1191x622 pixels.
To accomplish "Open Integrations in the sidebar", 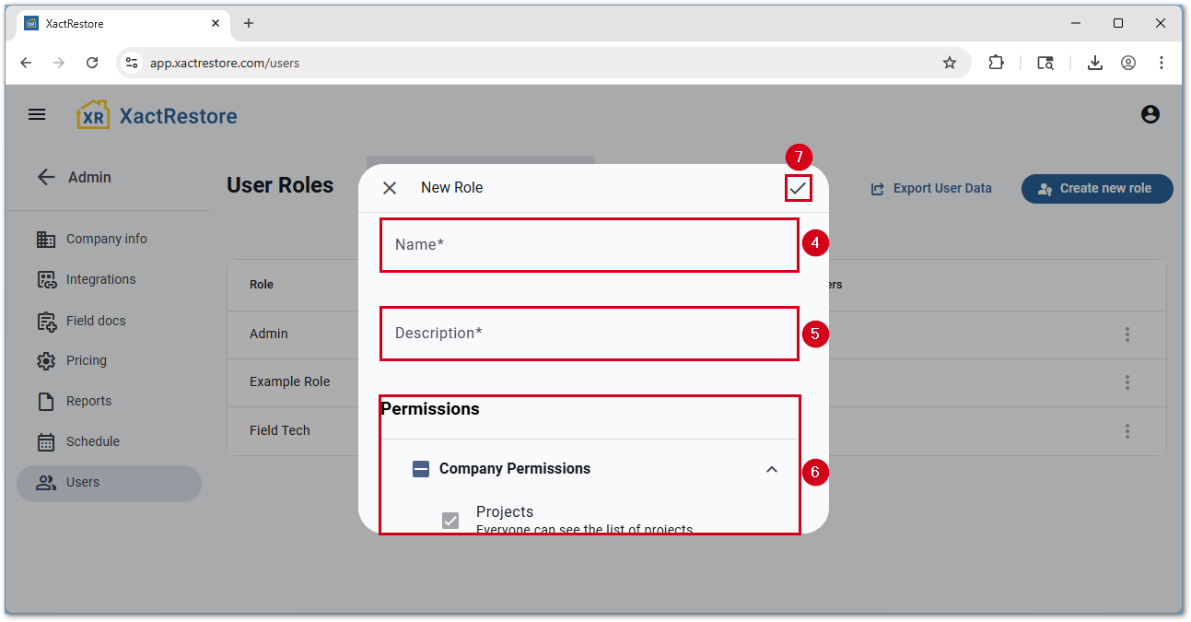I will click(x=100, y=279).
